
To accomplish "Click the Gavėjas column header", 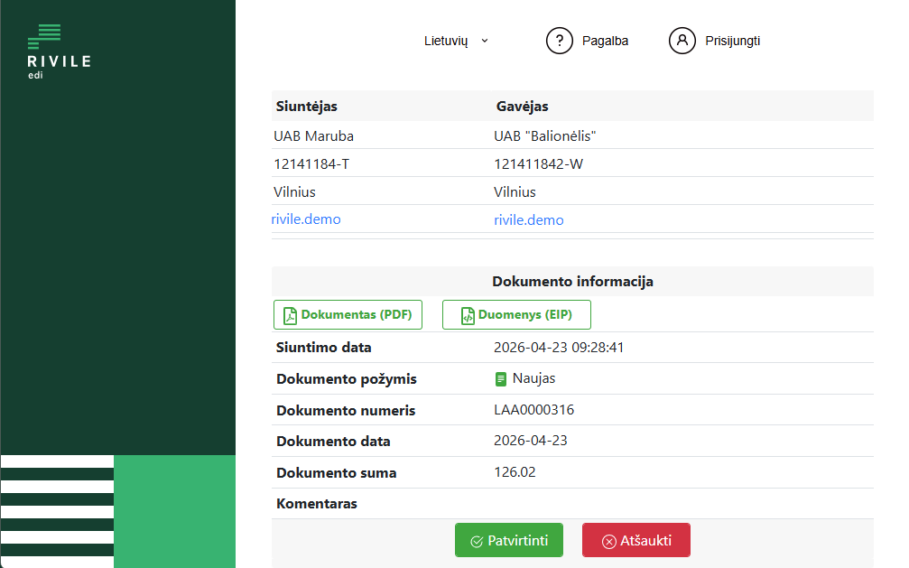I will pyautogui.click(x=523, y=107).
